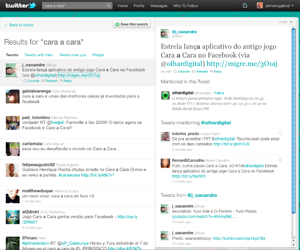Click pinheirogabriel's avatar in top bar

pos(259,5)
